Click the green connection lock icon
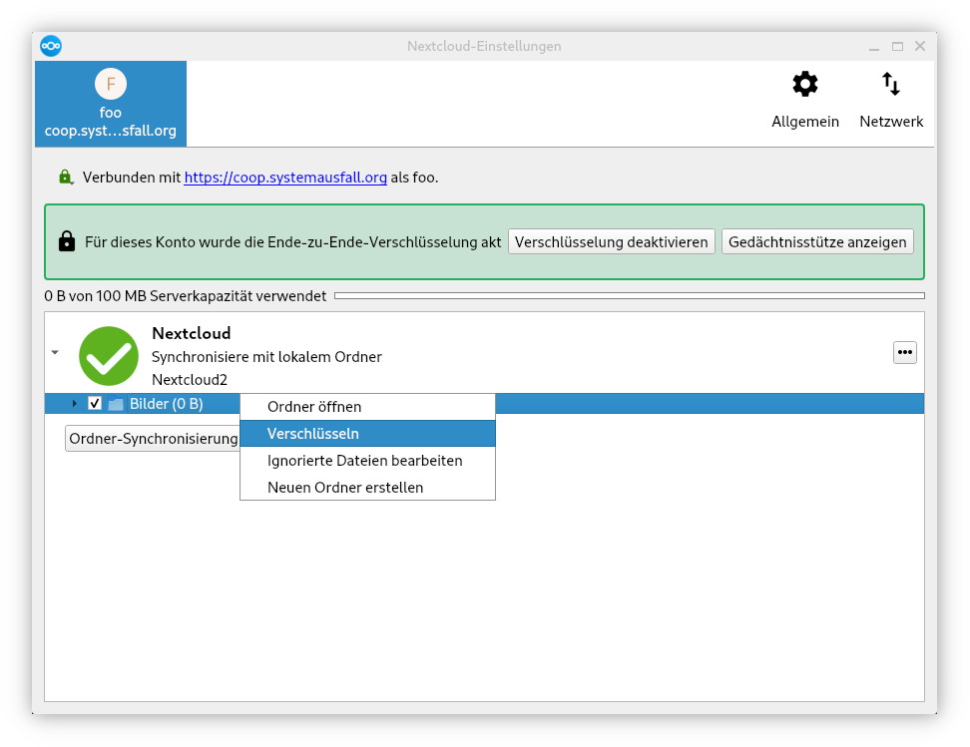This screenshot has width=970, height=747. (x=66, y=178)
